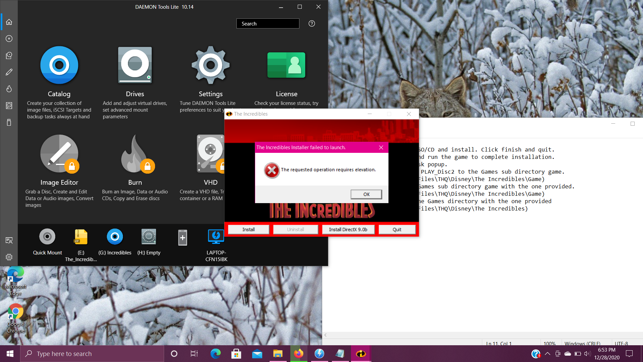Open the Settings gear tile
Viewport: 643px width, 362px height.
click(x=211, y=79)
